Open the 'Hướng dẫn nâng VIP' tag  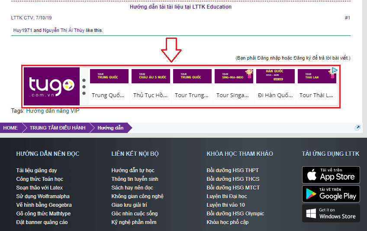tap(53, 111)
